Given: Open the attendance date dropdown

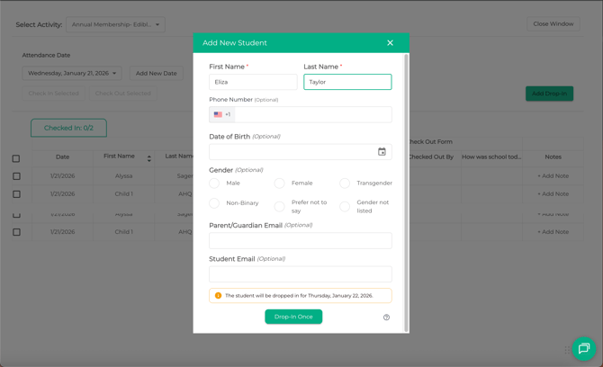Looking at the screenshot, I should (72, 74).
